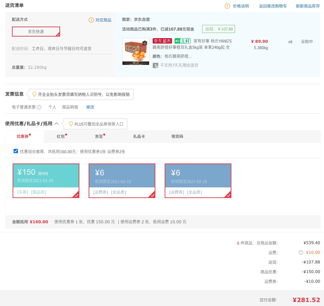Click the 返现: ¥107.88 cashback tag

pyautogui.click(x=219, y=29)
